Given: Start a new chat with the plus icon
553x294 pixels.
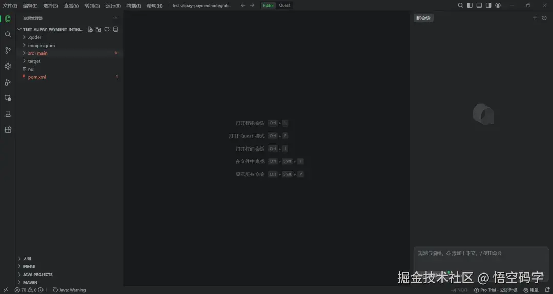Looking at the screenshot, I should 535,18.
